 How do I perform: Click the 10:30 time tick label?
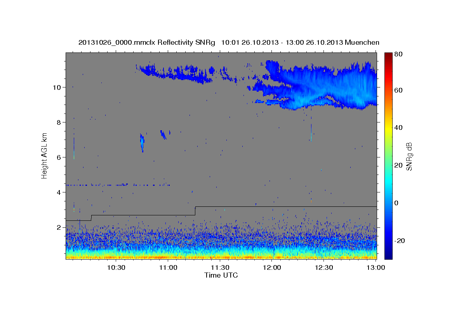116,267
